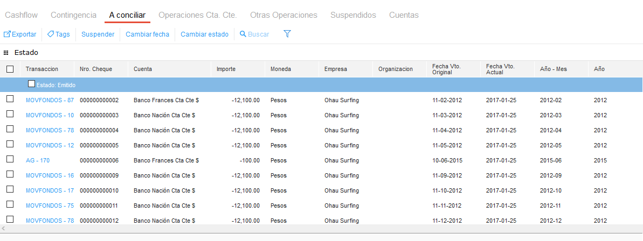The height and width of the screenshot is (241, 643).
Task: Tick the checkbox for AG - 170 row
Action: (10, 160)
